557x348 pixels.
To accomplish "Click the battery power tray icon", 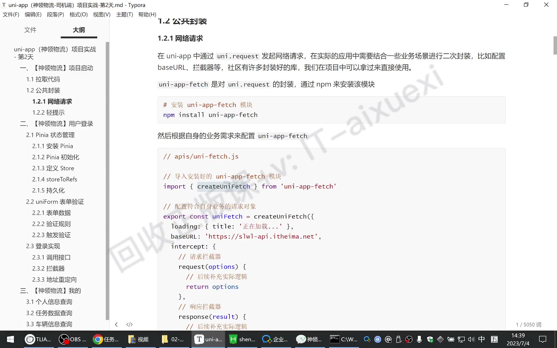I will tap(451, 339).
